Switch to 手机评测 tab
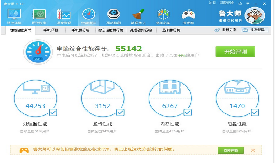275x163 pixels. 51,30
